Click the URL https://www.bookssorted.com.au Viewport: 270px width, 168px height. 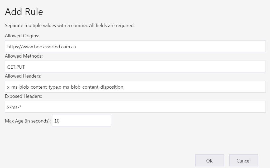(41, 46)
